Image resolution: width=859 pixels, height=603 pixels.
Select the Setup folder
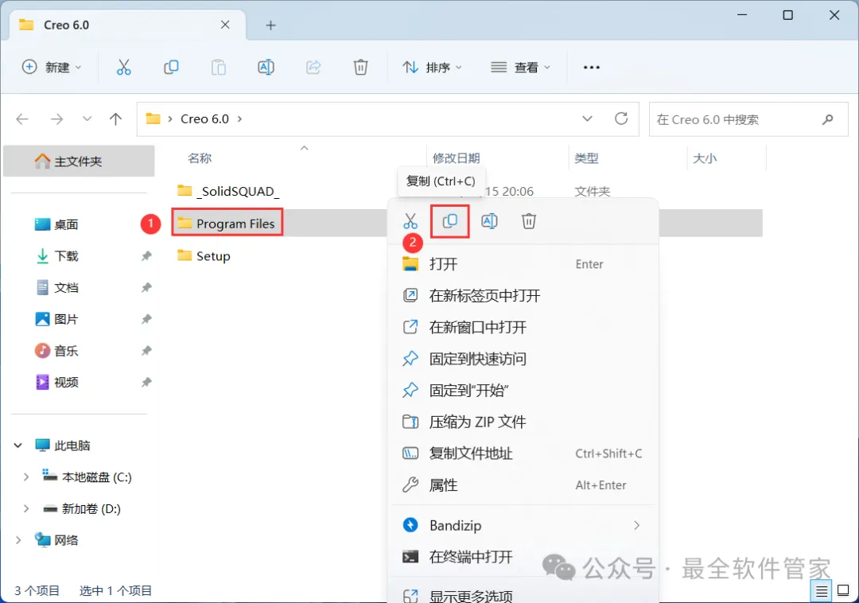tap(204, 256)
